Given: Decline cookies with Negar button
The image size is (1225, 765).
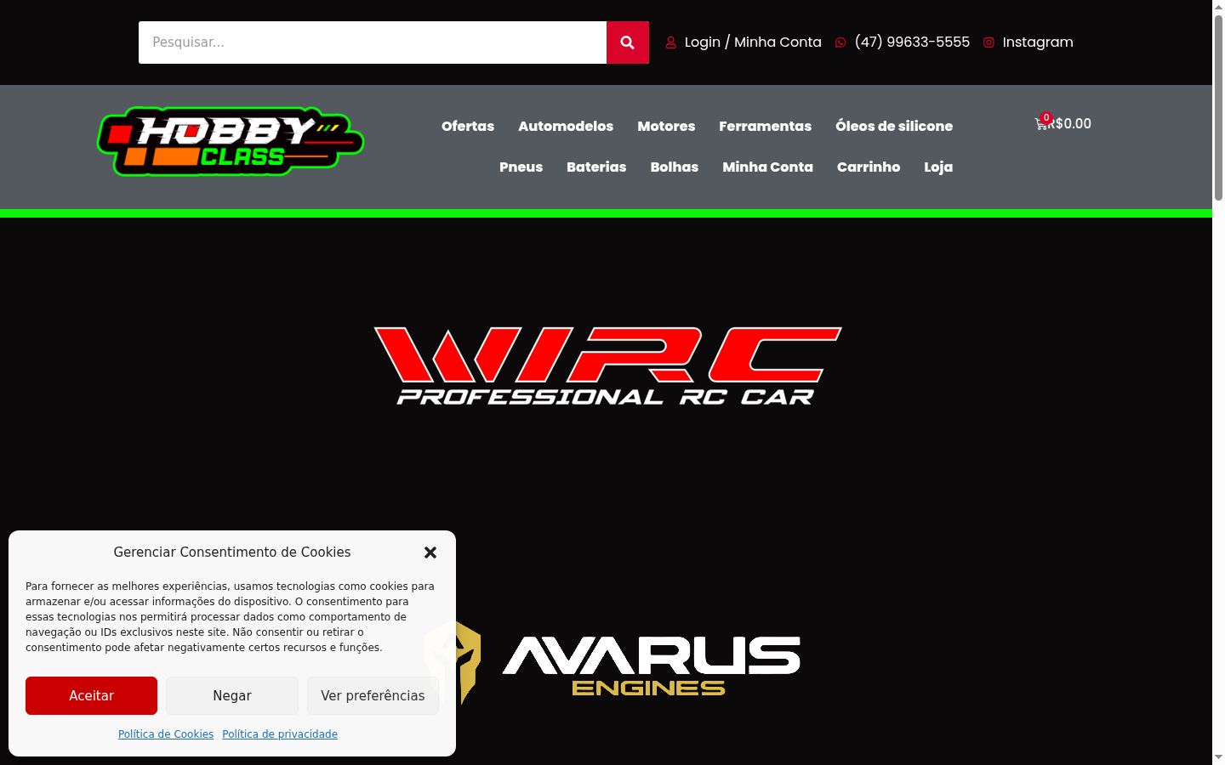Looking at the screenshot, I should (232, 695).
